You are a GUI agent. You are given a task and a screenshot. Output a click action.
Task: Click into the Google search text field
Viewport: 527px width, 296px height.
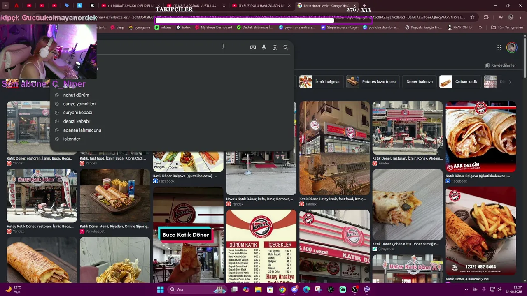pos(171,47)
